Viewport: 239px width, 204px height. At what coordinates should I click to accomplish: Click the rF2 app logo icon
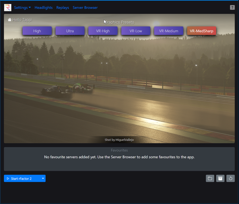(8, 8)
